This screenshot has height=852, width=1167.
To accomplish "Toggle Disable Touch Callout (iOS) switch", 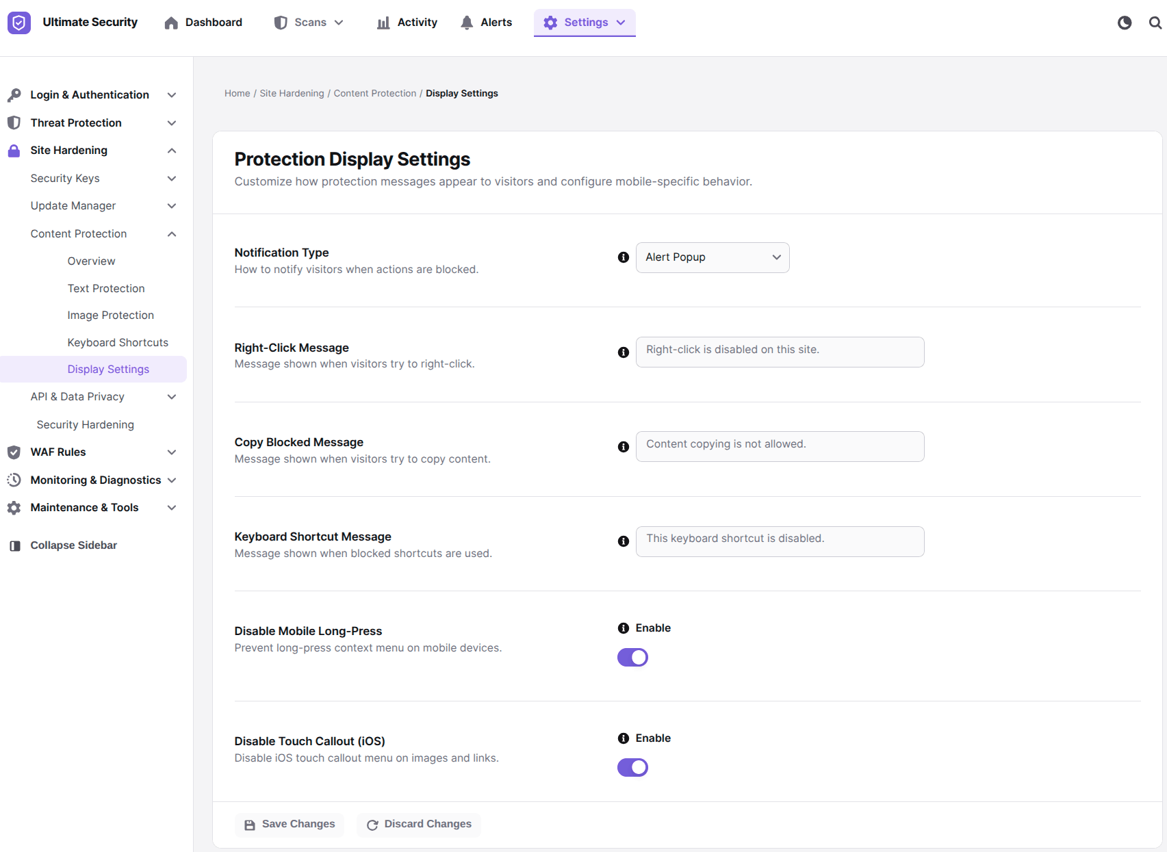I will tap(632, 768).
